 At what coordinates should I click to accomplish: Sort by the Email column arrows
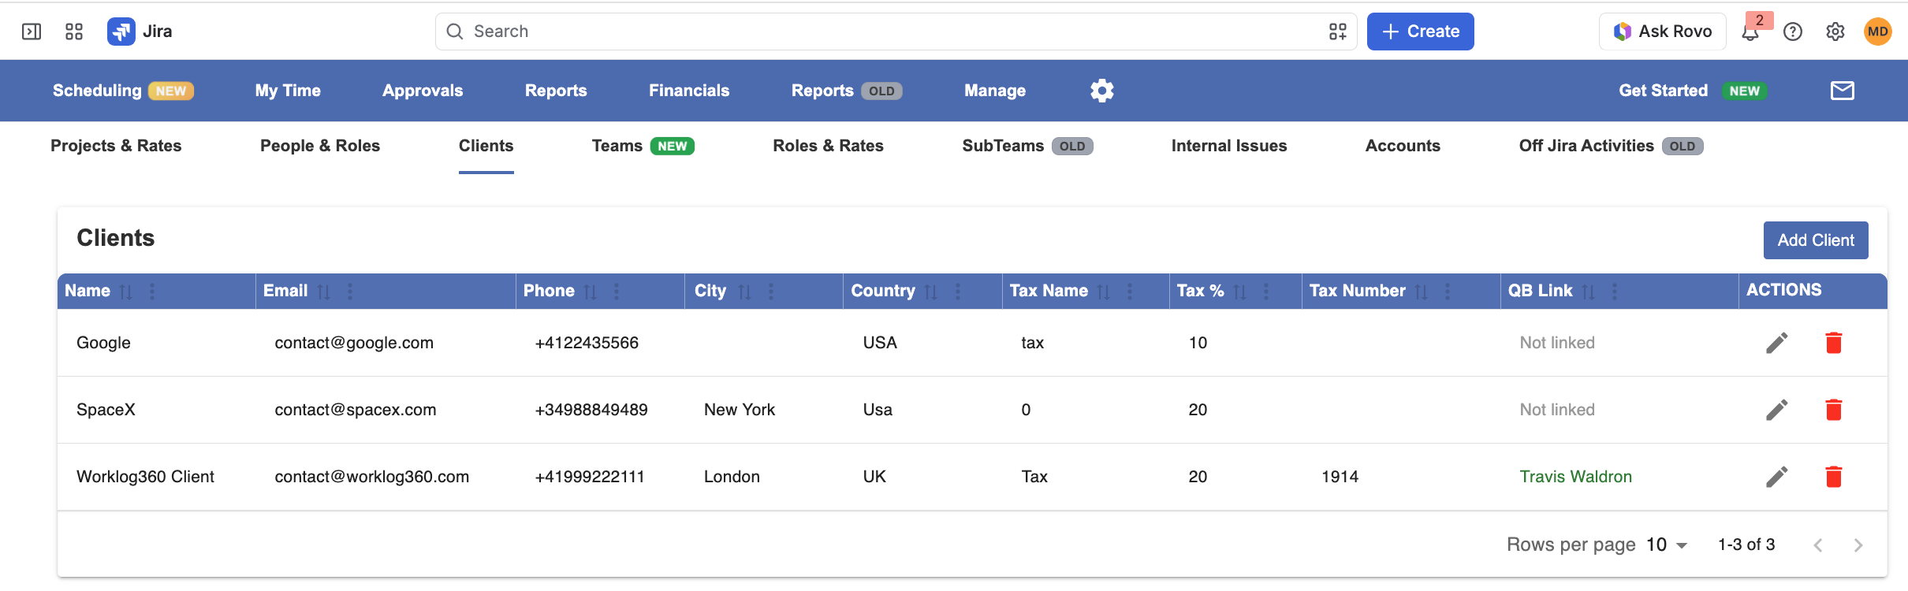pyautogui.click(x=323, y=292)
